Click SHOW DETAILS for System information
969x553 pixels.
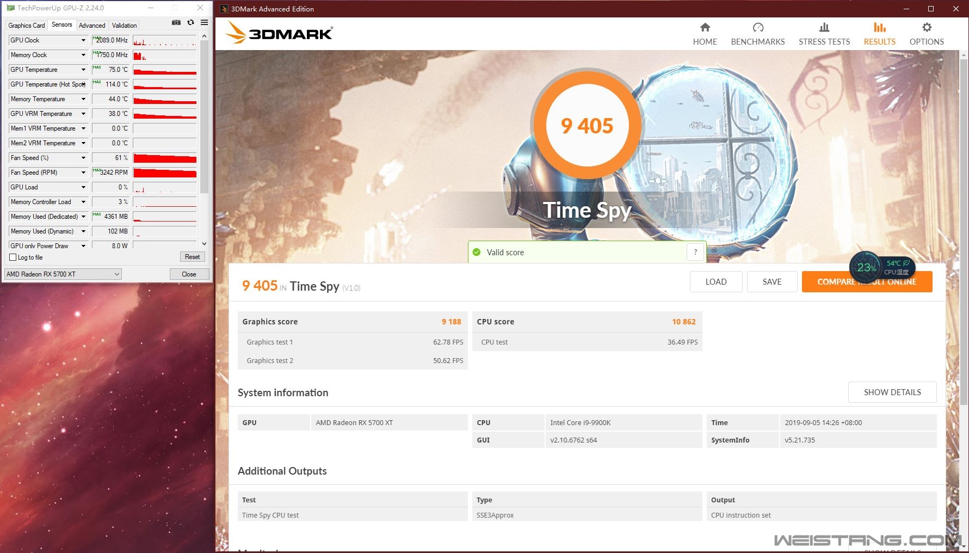tap(892, 392)
